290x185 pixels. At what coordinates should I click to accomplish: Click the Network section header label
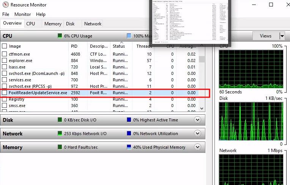[13, 134]
